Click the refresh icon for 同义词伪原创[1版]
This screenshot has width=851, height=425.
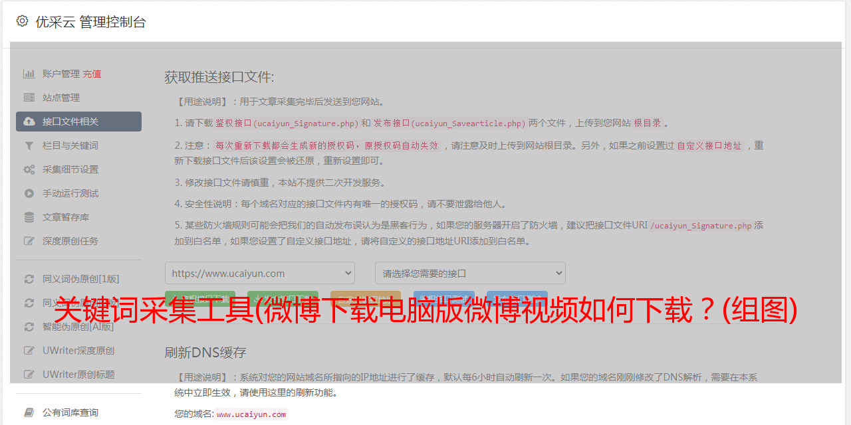(x=29, y=279)
